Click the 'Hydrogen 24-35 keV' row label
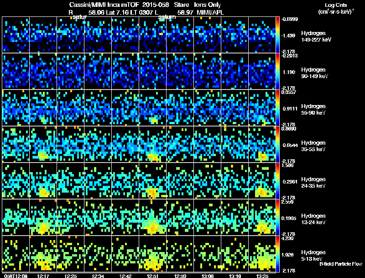 pos(313,183)
